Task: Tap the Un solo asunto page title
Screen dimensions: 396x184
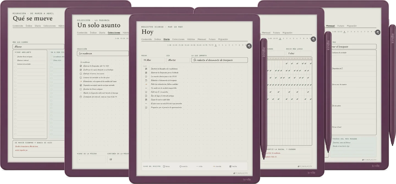Action: pyautogui.click(x=99, y=25)
